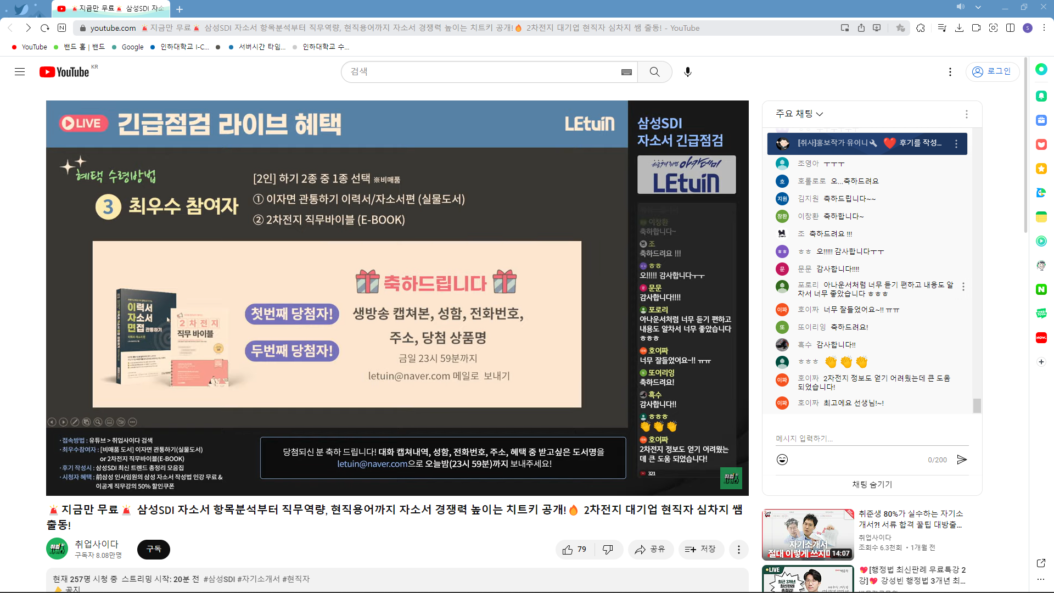1054x593 pixels.
Task: Send the chat message arrow
Action: coord(962,460)
